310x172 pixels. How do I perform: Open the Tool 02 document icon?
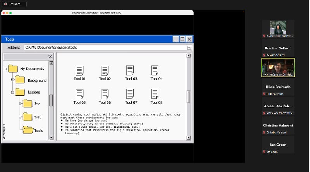pyautogui.click(x=105, y=71)
